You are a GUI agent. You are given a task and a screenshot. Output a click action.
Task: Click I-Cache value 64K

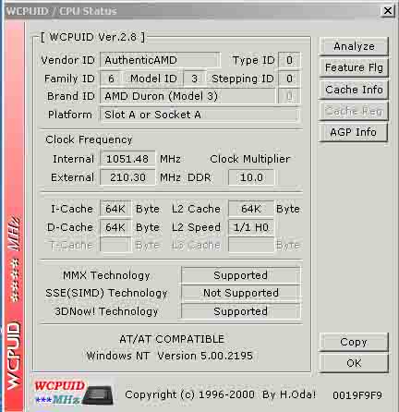pos(115,209)
